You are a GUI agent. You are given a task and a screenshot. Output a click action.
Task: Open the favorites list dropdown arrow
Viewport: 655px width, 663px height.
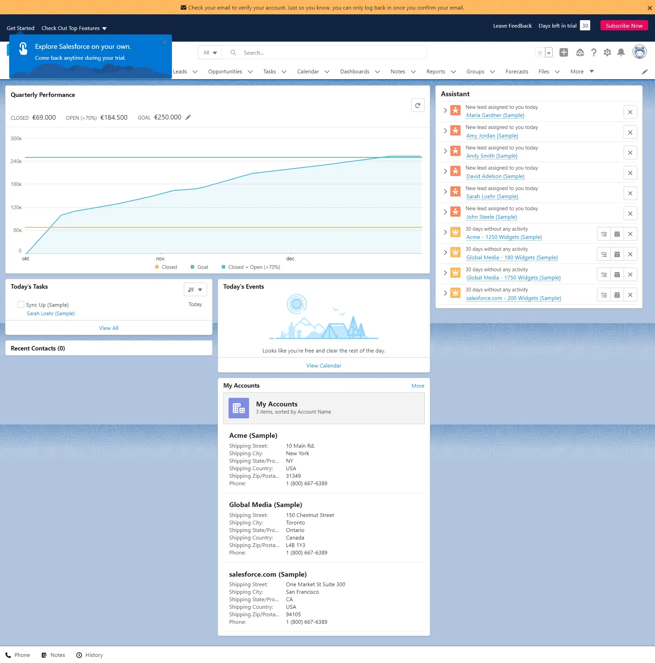tap(549, 53)
